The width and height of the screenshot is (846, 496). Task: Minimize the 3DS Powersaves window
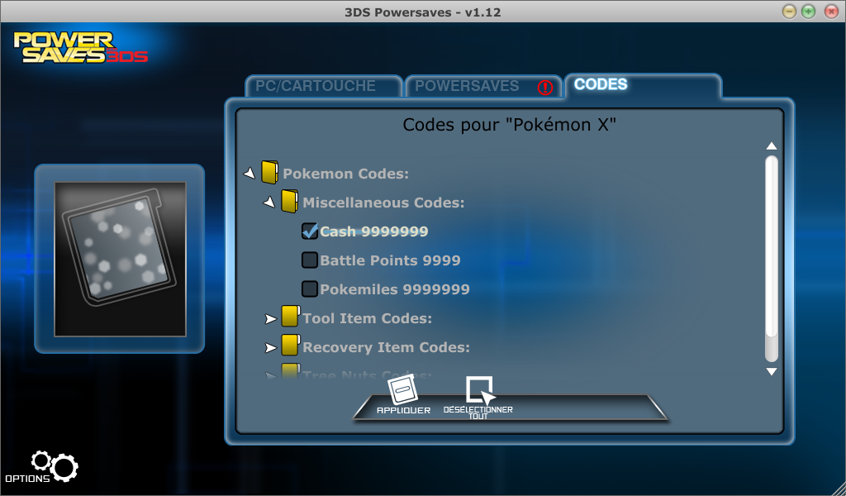(x=789, y=12)
